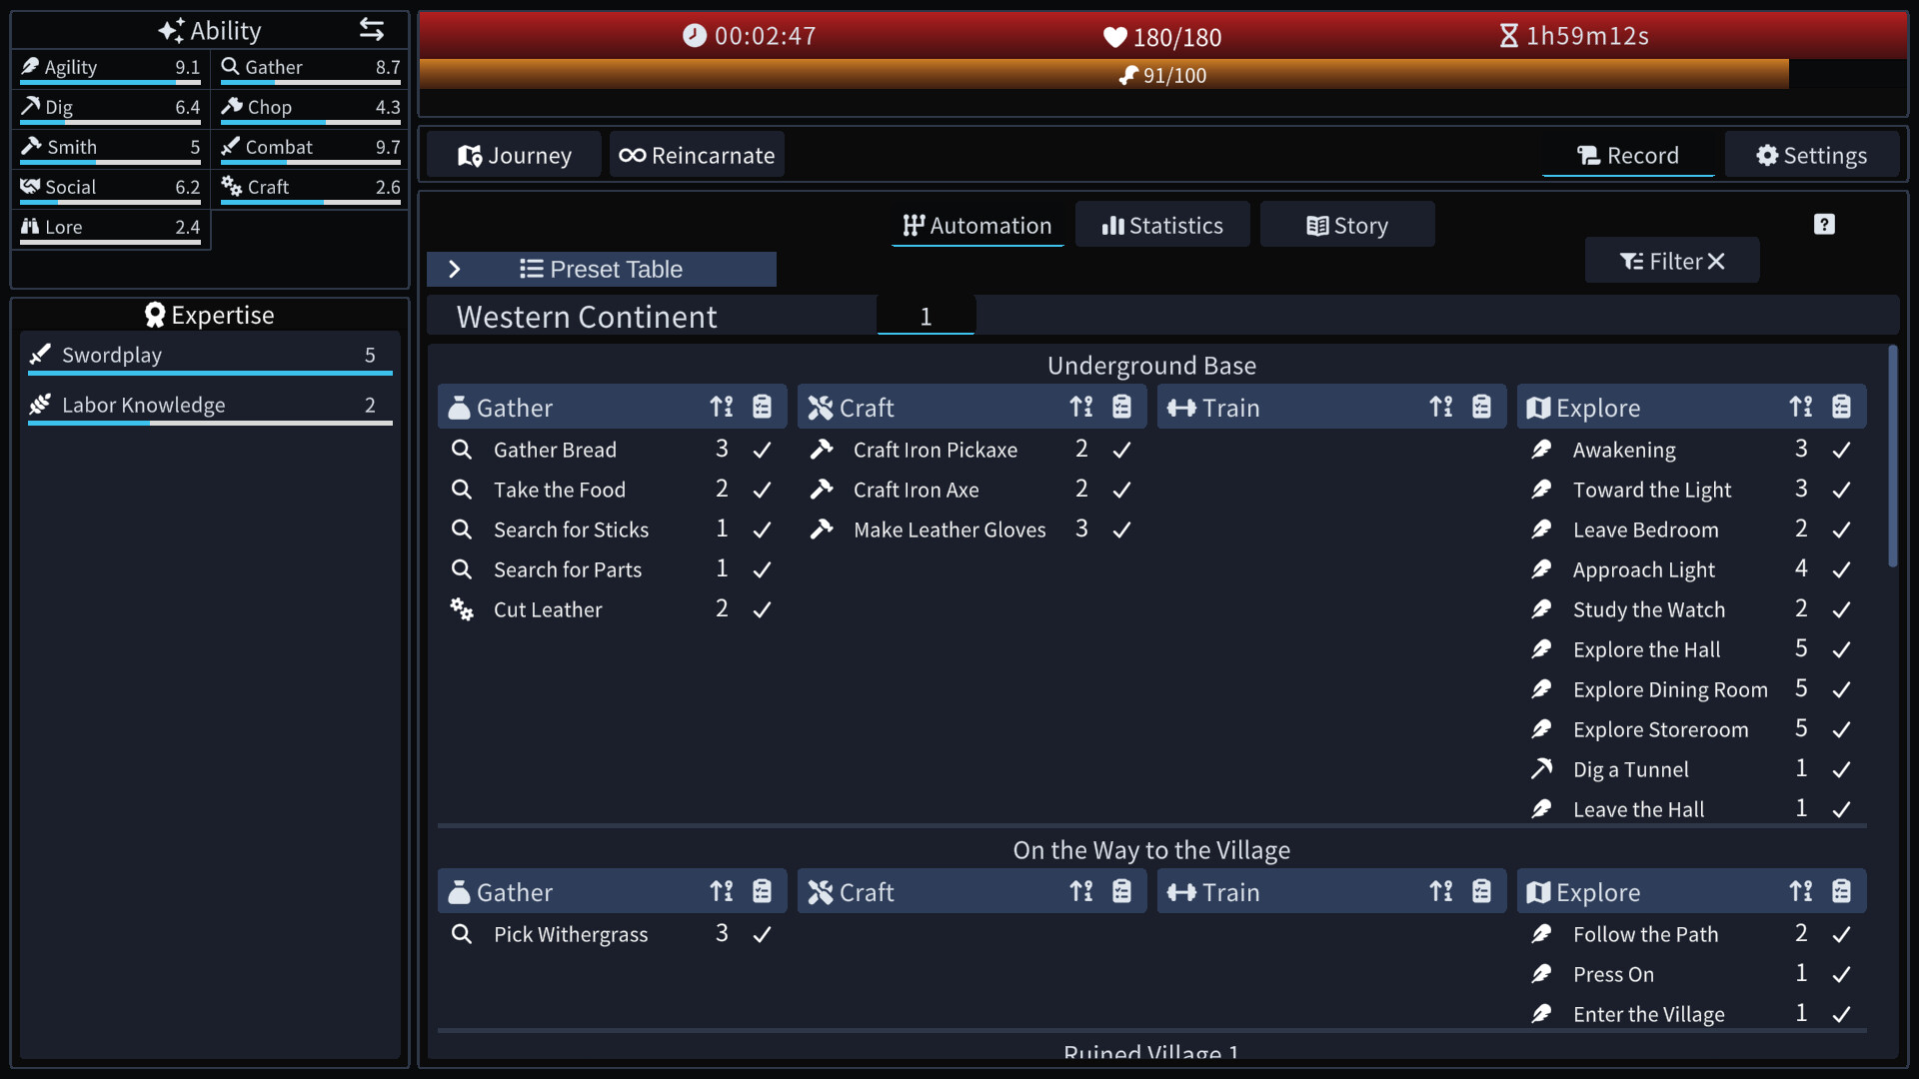Expand the Swordplay expertise entry
This screenshot has height=1079, width=1919.
pyautogui.click(x=210, y=355)
